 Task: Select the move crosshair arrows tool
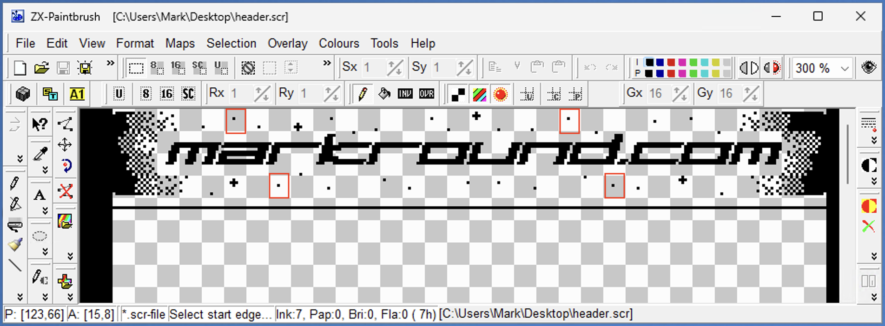pos(65,145)
